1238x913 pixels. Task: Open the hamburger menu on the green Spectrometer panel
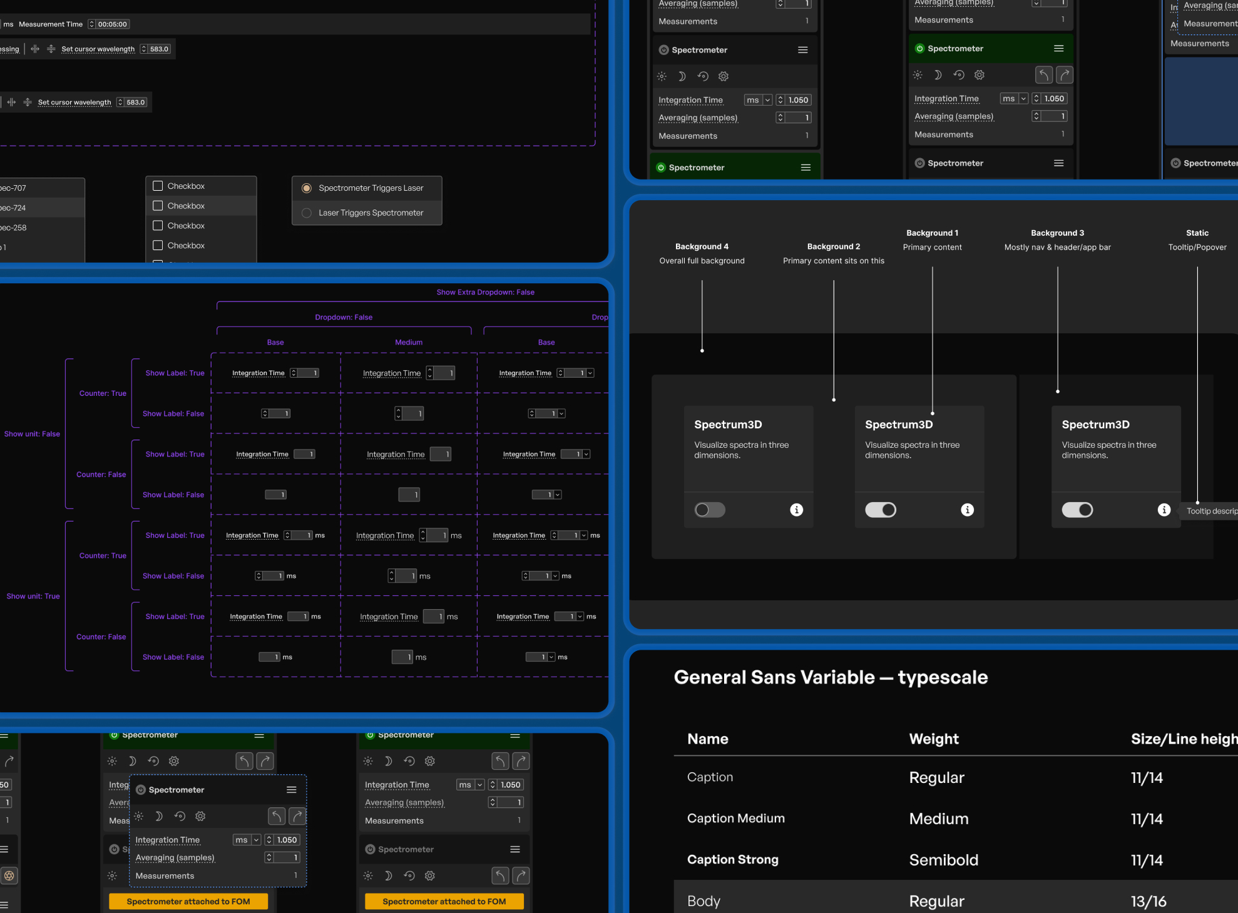click(x=1059, y=48)
